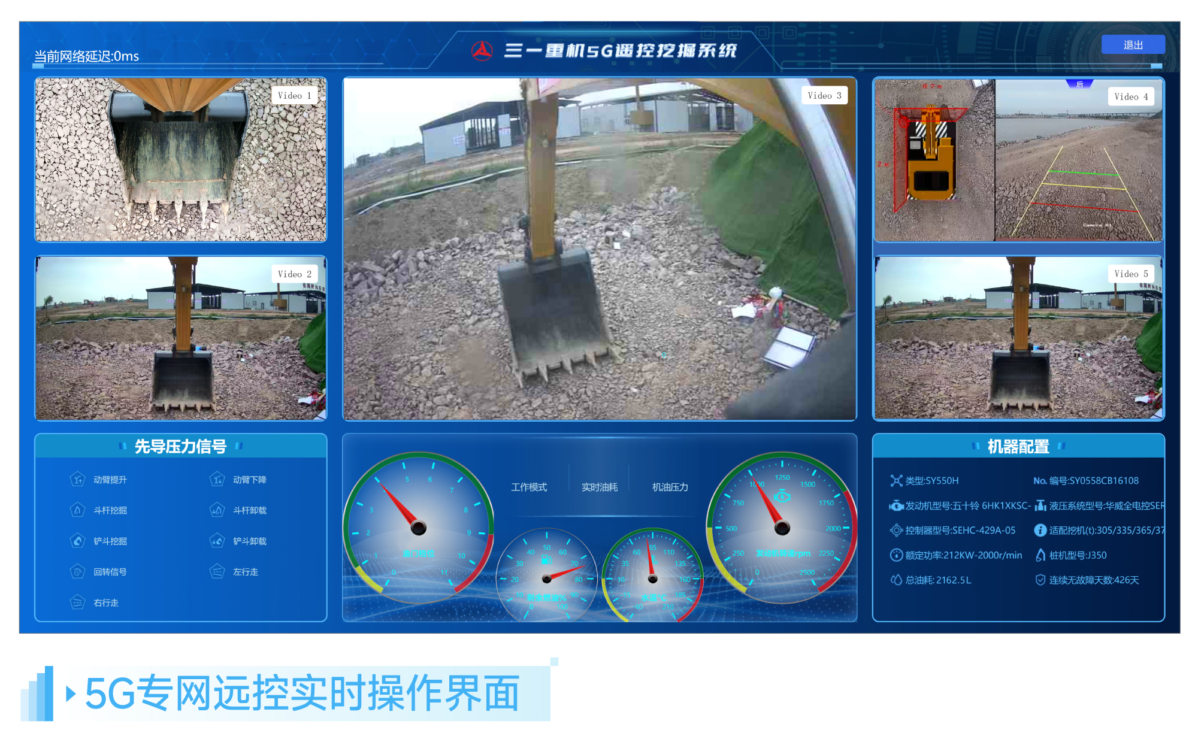Click the 斗杆卸载 arm-unload signal icon
This screenshot has width=1198, height=751.
point(217,510)
